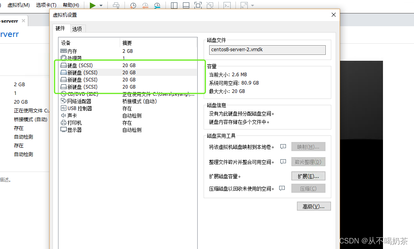414x249 pixels.
Task: Click 桥接模式 (自动) in main window summary
Action: pos(30,120)
